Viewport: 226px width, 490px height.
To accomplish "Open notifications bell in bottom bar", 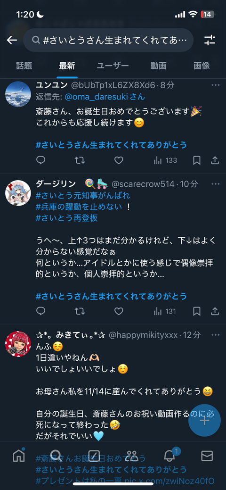I will tap(170, 455).
